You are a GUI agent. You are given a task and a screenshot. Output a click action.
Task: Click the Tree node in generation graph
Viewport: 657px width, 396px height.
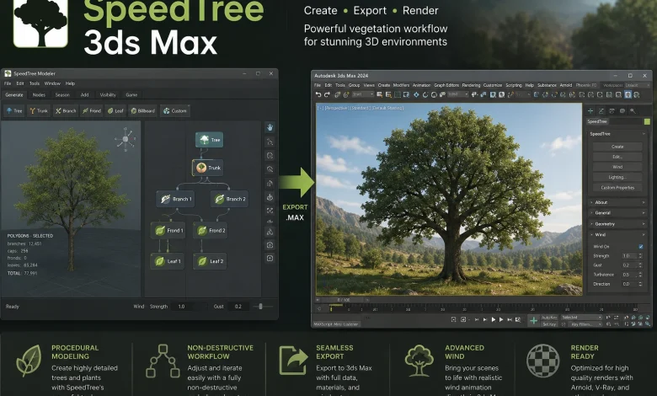[x=210, y=140]
